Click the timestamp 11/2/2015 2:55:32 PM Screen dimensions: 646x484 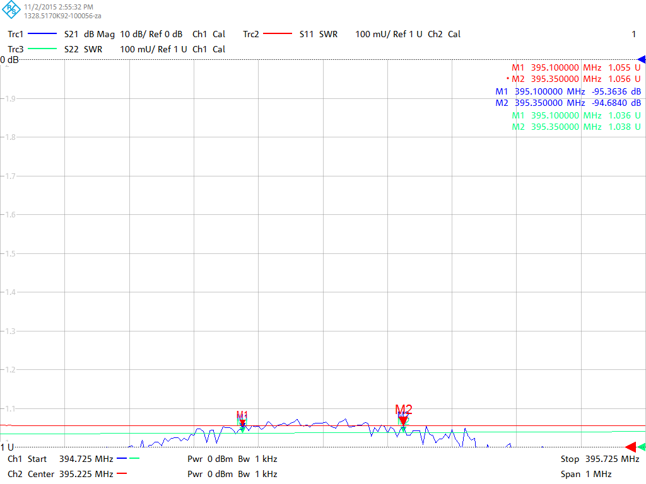pyautogui.click(x=59, y=7)
